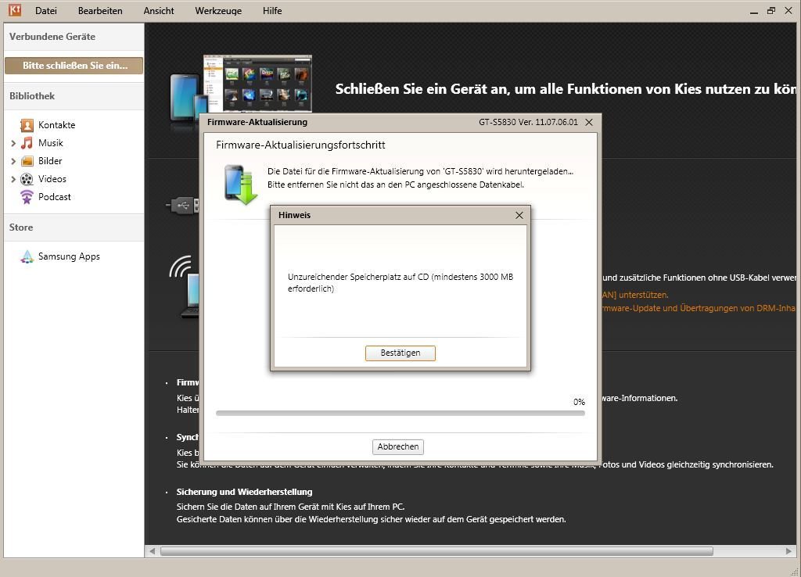Click the Bibliothek section header
The width and height of the screenshot is (801, 577).
74,96
